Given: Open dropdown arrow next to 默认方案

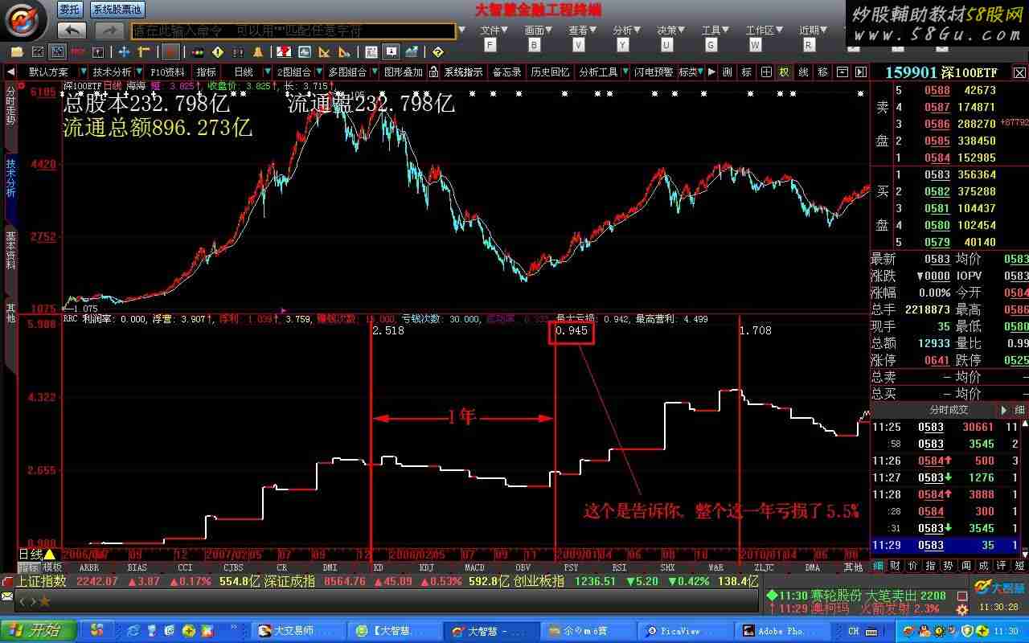Looking at the screenshot, I should click(x=83, y=72).
